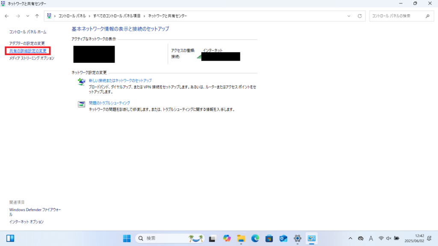Click the title bar network center icon
This screenshot has width=438, height=246.
pos(3,3)
